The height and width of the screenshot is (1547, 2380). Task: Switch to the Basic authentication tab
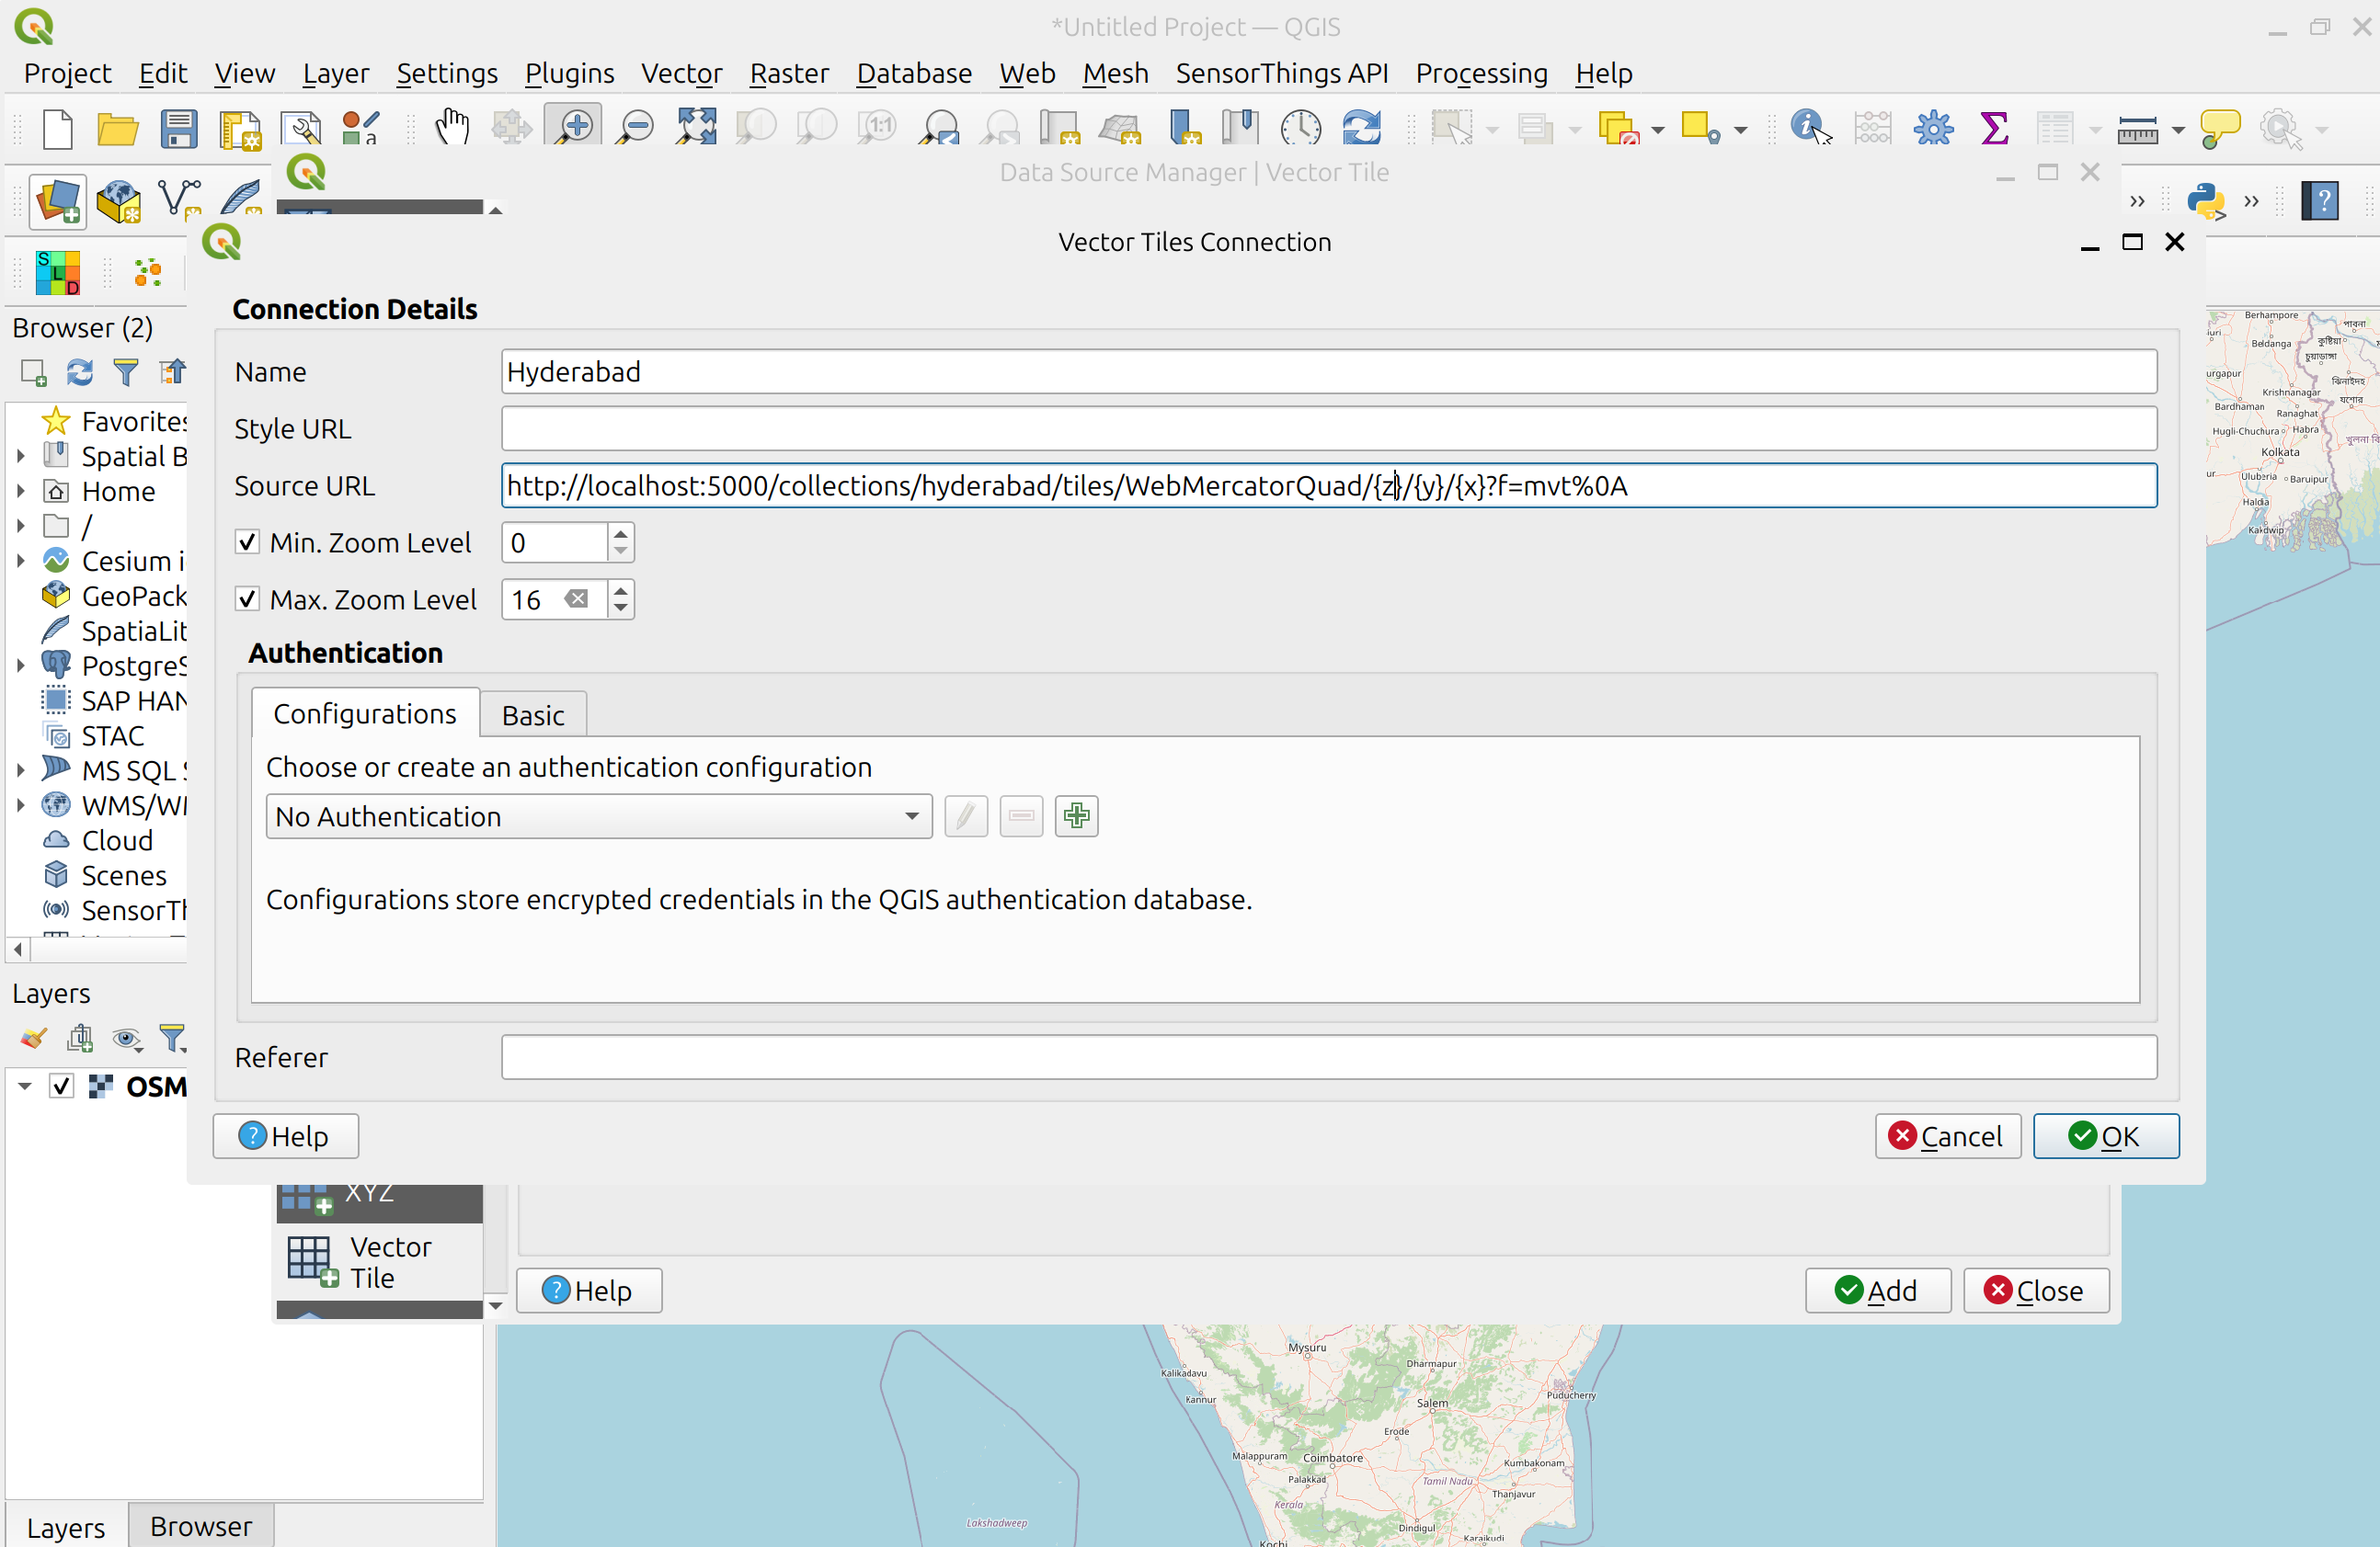(533, 715)
